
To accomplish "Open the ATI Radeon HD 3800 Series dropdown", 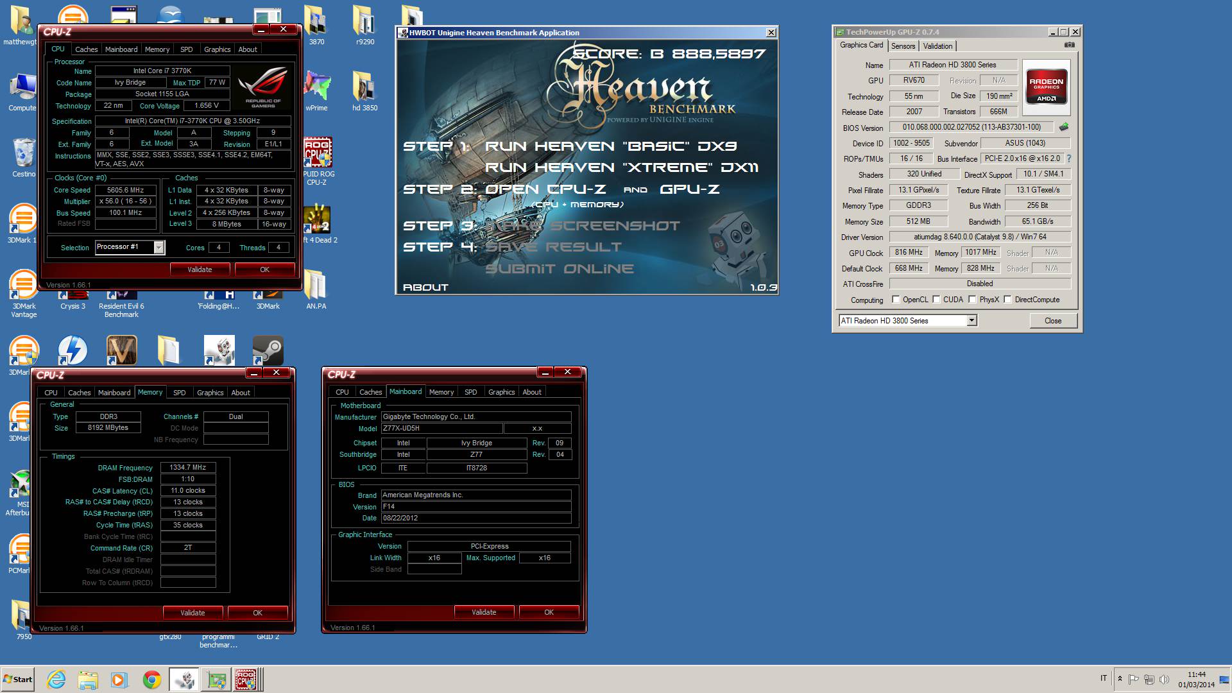I will 971,320.
